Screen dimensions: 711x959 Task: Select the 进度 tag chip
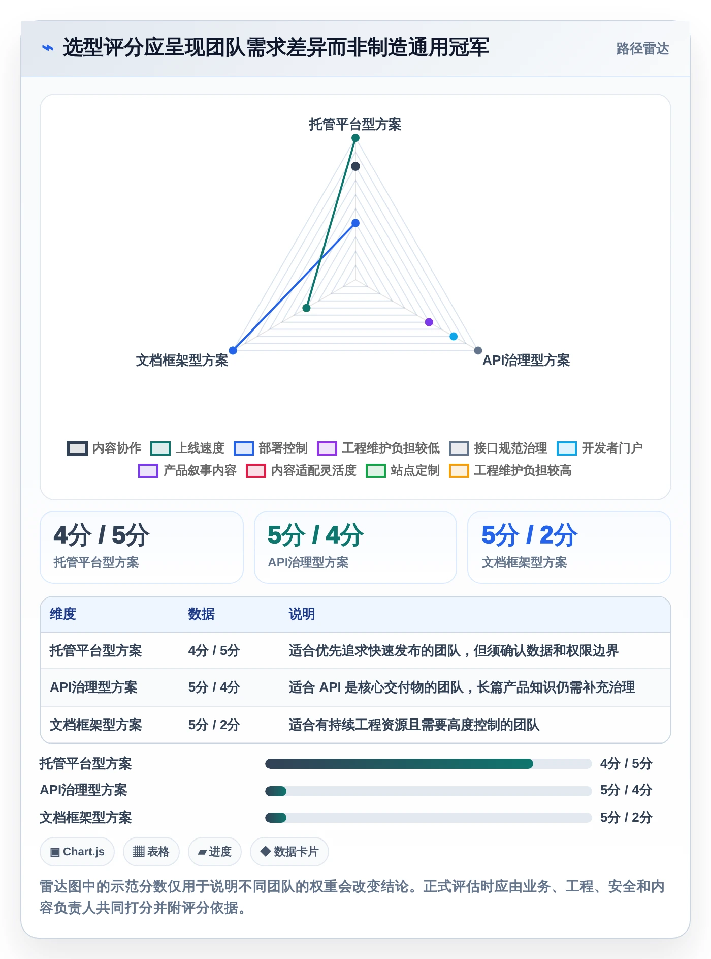click(x=214, y=852)
